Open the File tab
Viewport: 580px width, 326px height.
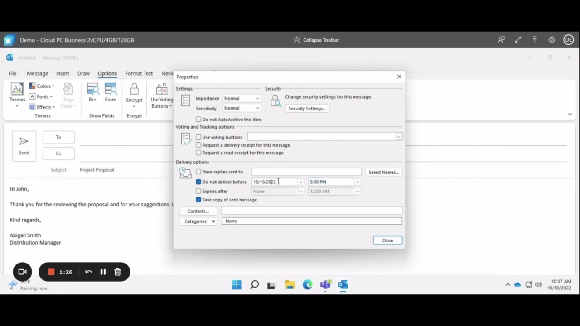(13, 73)
